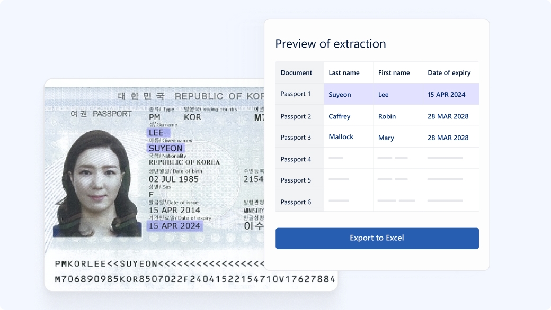This screenshot has width=551, height=310.
Task: Select the Passport 5 placeholder row
Action: [377, 179]
